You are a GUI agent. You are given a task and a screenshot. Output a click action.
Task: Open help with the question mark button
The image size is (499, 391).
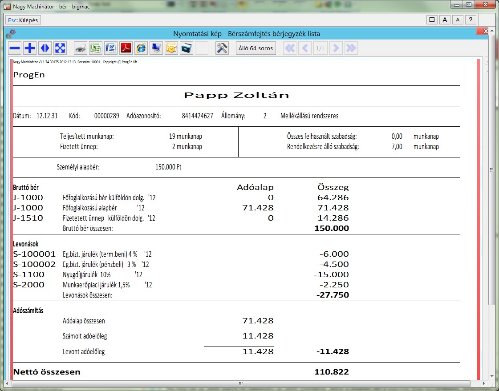tap(471, 20)
